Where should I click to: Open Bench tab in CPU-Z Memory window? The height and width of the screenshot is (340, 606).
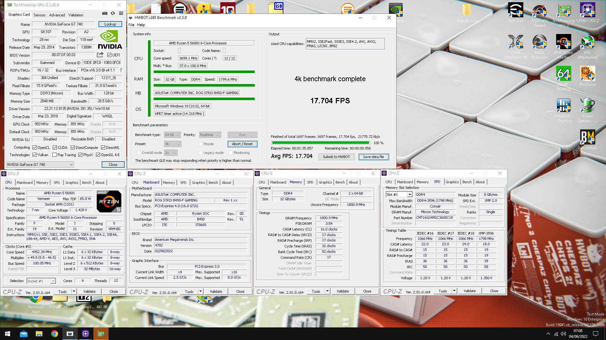(x=340, y=182)
